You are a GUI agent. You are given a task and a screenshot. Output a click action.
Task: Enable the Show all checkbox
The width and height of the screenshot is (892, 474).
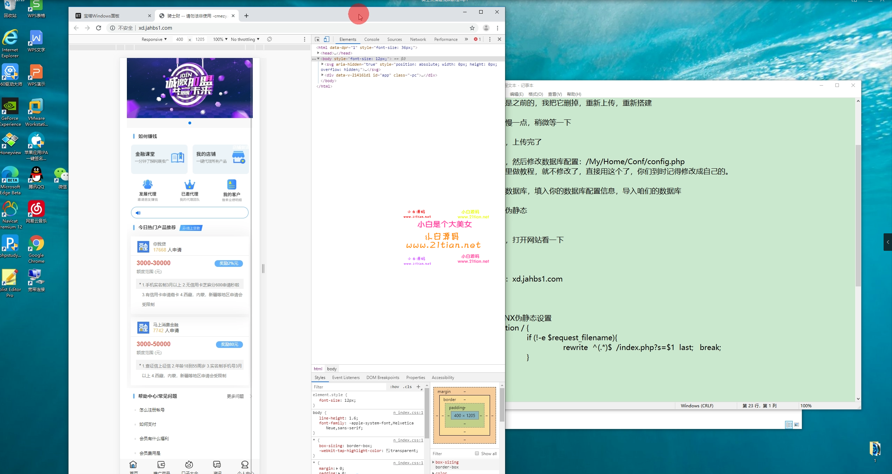[x=477, y=453]
